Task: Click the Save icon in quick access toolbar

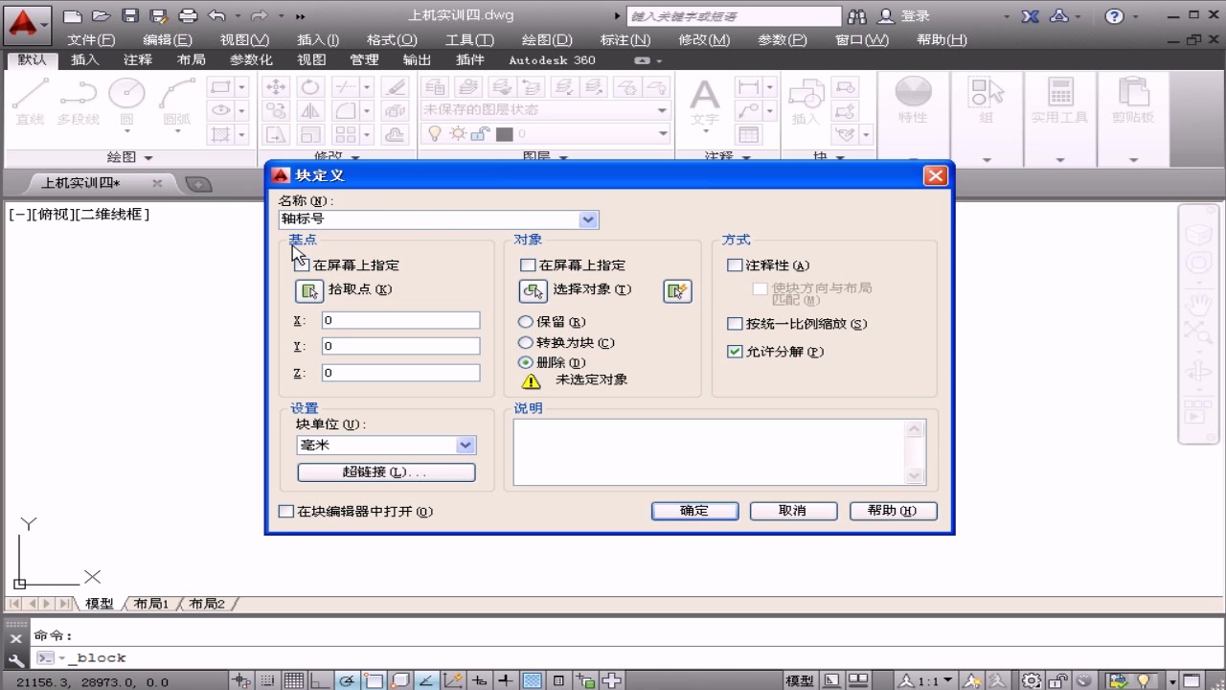Action: click(129, 14)
